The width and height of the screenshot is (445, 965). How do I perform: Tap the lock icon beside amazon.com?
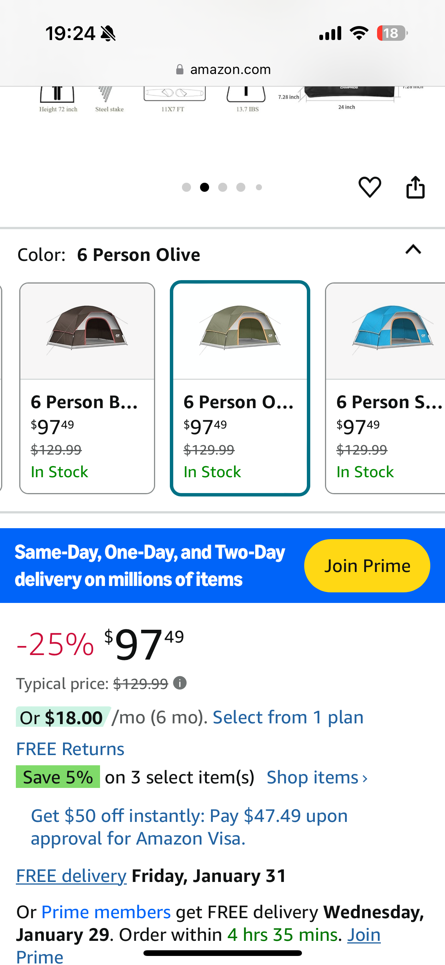[180, 69]
